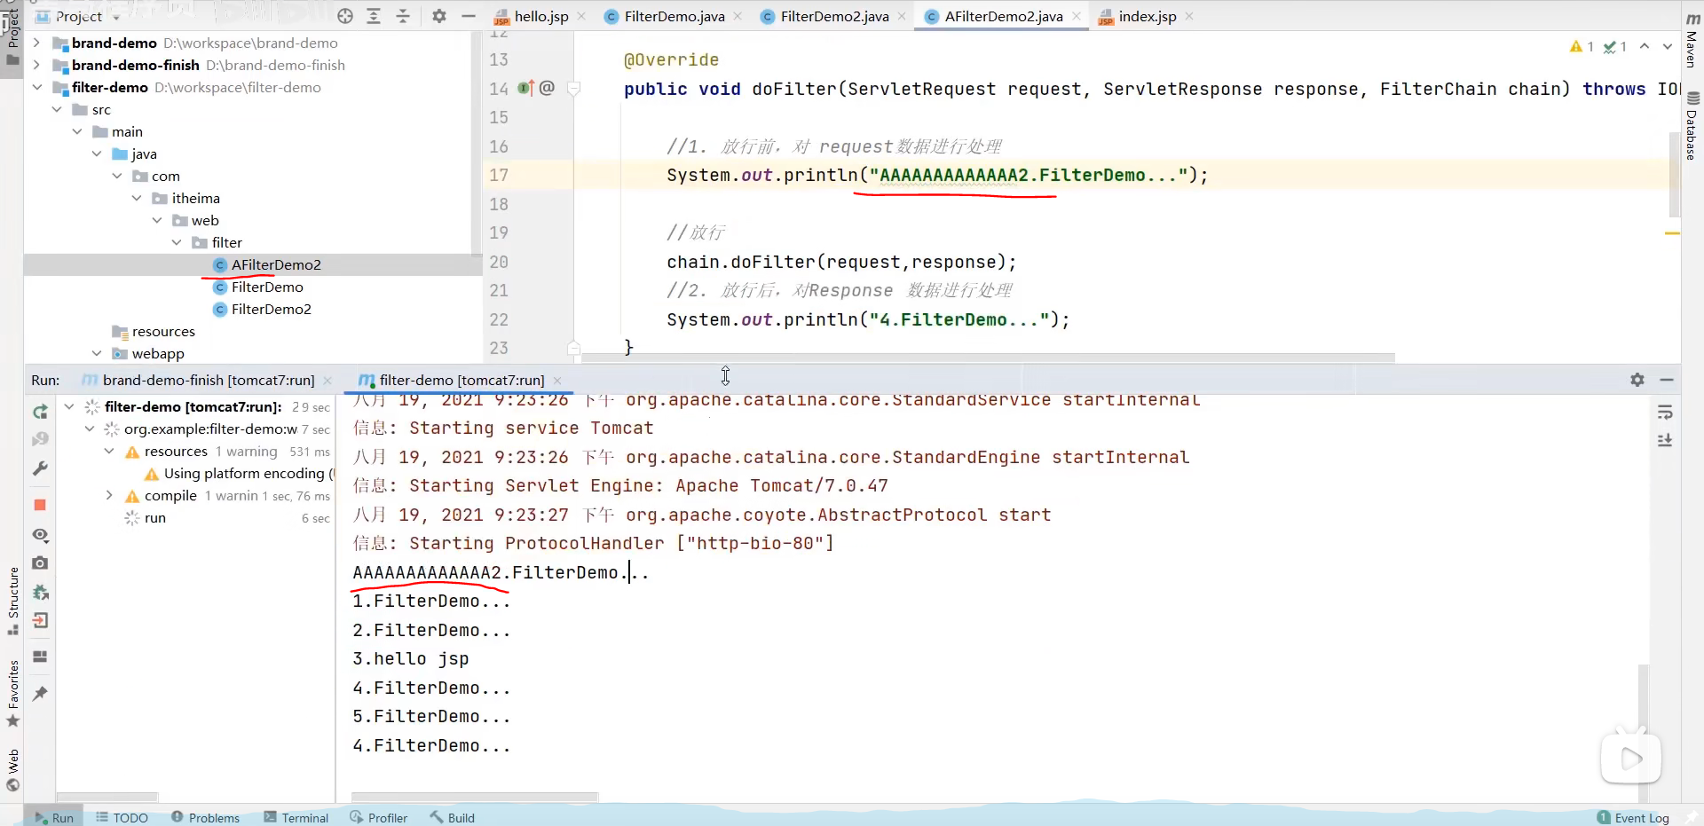
Task: Click the camera dump threads icon
Action: coord(40,562)
